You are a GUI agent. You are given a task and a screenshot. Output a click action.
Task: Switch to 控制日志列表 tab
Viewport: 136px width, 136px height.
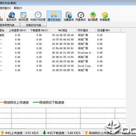coord(34,25)
